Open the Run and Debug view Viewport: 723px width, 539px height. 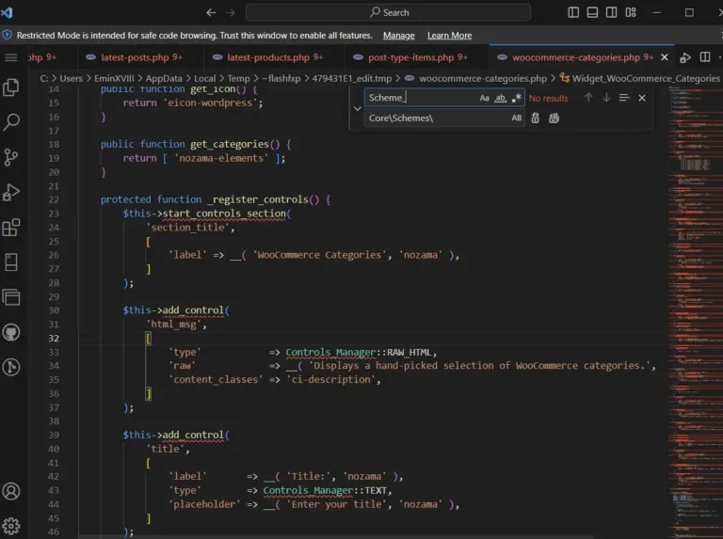[x=11, y=192]
